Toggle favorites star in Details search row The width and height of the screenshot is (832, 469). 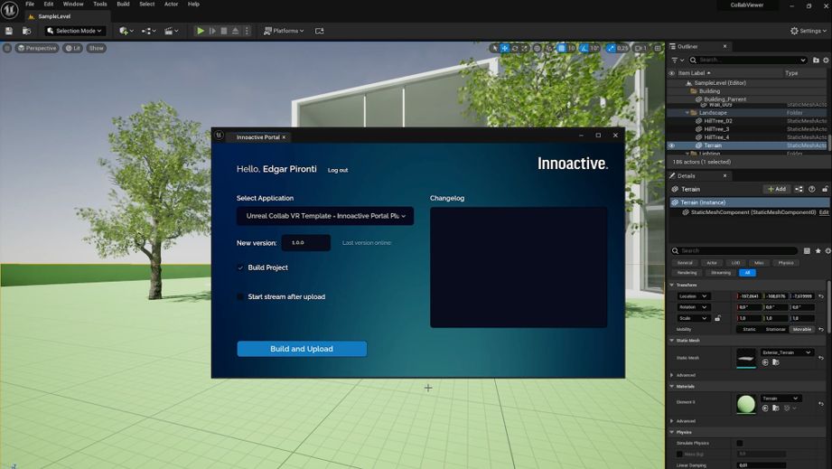818,250
